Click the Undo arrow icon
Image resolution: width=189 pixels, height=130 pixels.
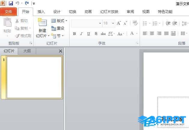click(17, 3)
